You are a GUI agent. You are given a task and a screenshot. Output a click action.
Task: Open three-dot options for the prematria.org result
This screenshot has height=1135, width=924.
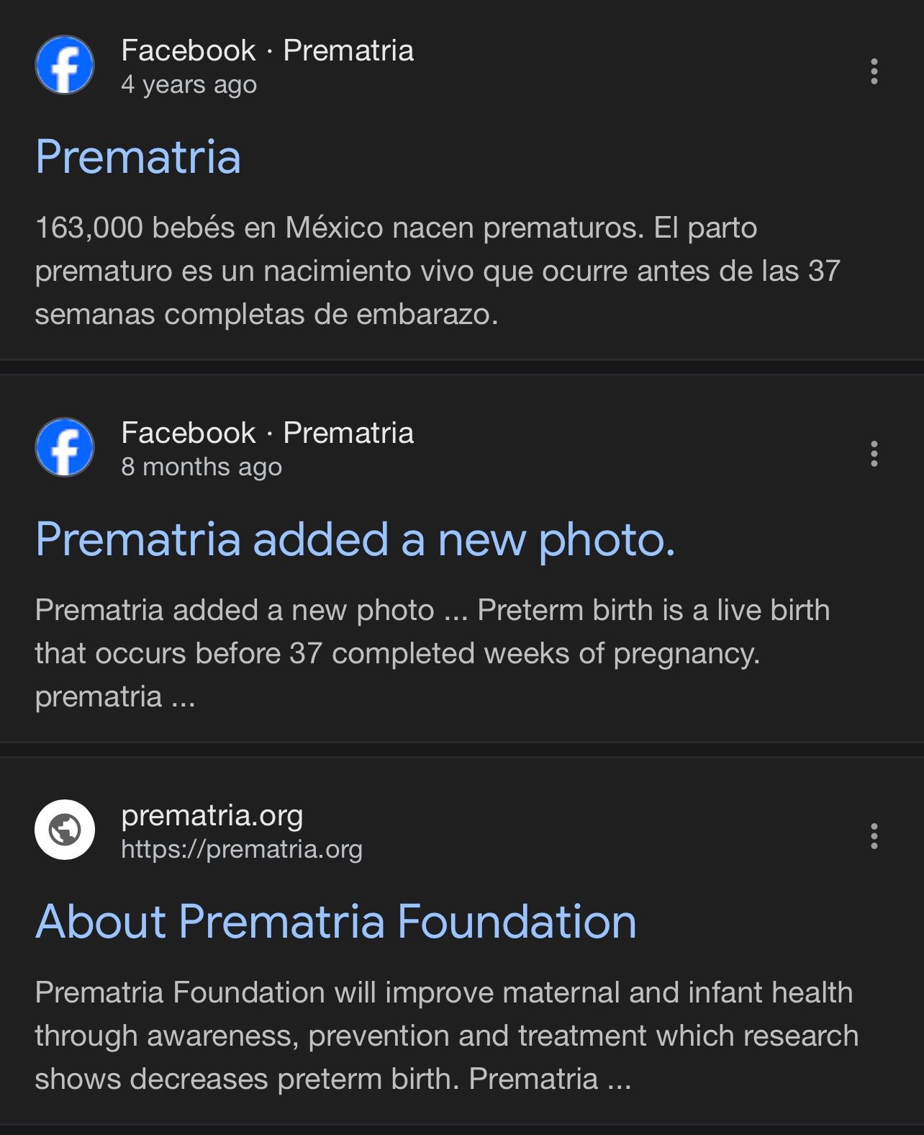coord(874,836)
